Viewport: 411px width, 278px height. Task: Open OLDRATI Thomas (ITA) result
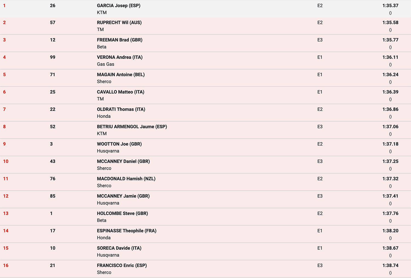121,109
